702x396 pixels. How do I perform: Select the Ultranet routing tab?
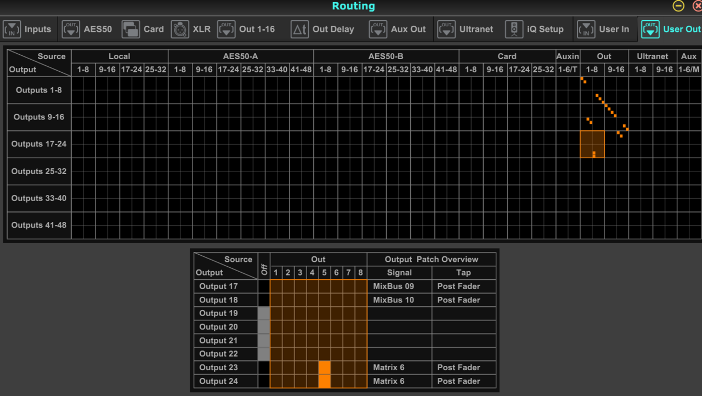pyautogui.click(x=466, y=29)
